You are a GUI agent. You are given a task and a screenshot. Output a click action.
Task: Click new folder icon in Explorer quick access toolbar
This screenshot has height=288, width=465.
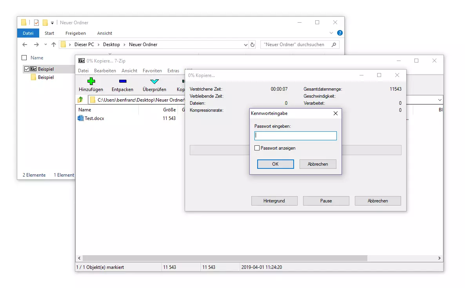[x=45, y=23]
